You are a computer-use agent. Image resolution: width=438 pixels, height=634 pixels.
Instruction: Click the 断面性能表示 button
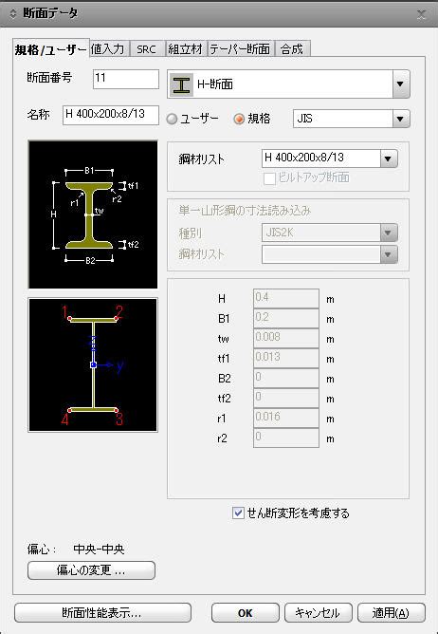[x=102, y=613]
